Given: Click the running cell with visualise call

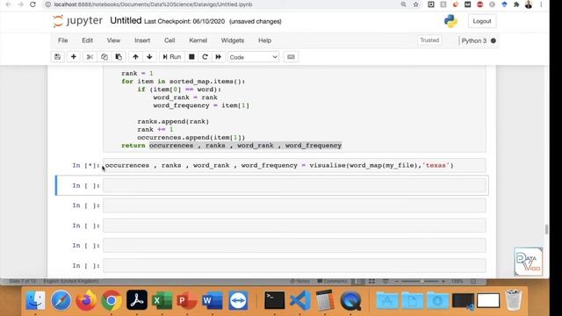Looking at the screenshot, I should [x=294, y=166].
